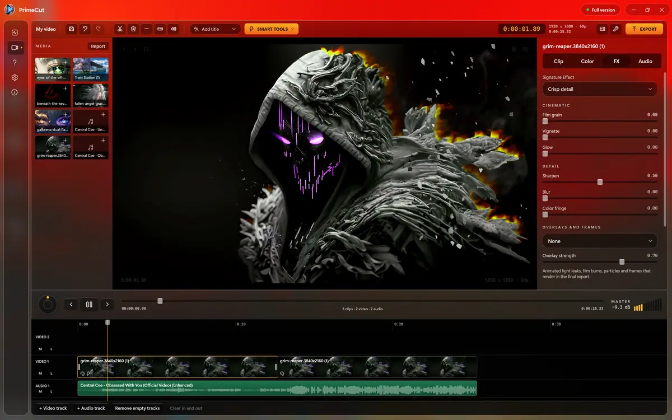Add beneath-the-sev media with its plus icon
The height and width of the screenshot is (420, 672).
[65, 88]
